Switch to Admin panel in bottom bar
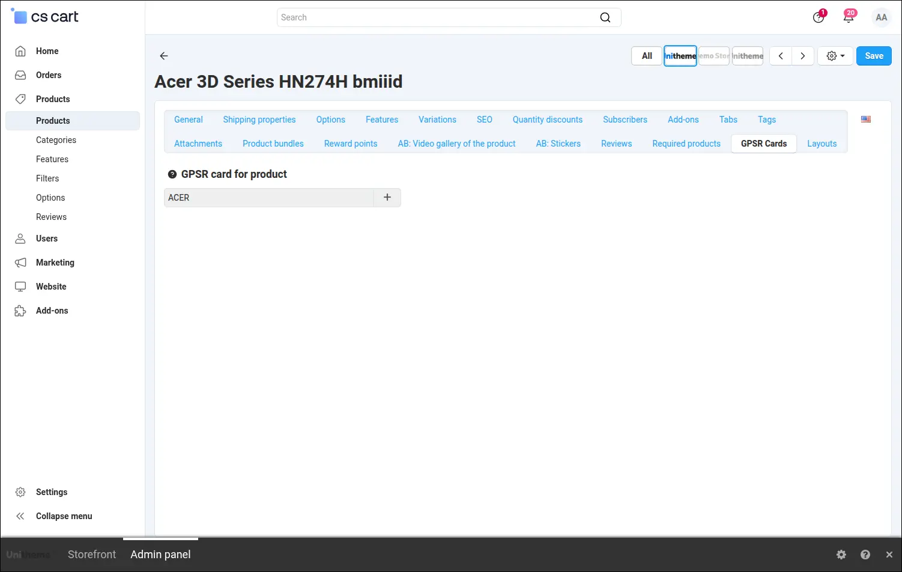902x572 pixels. click(x=160, y=555)
